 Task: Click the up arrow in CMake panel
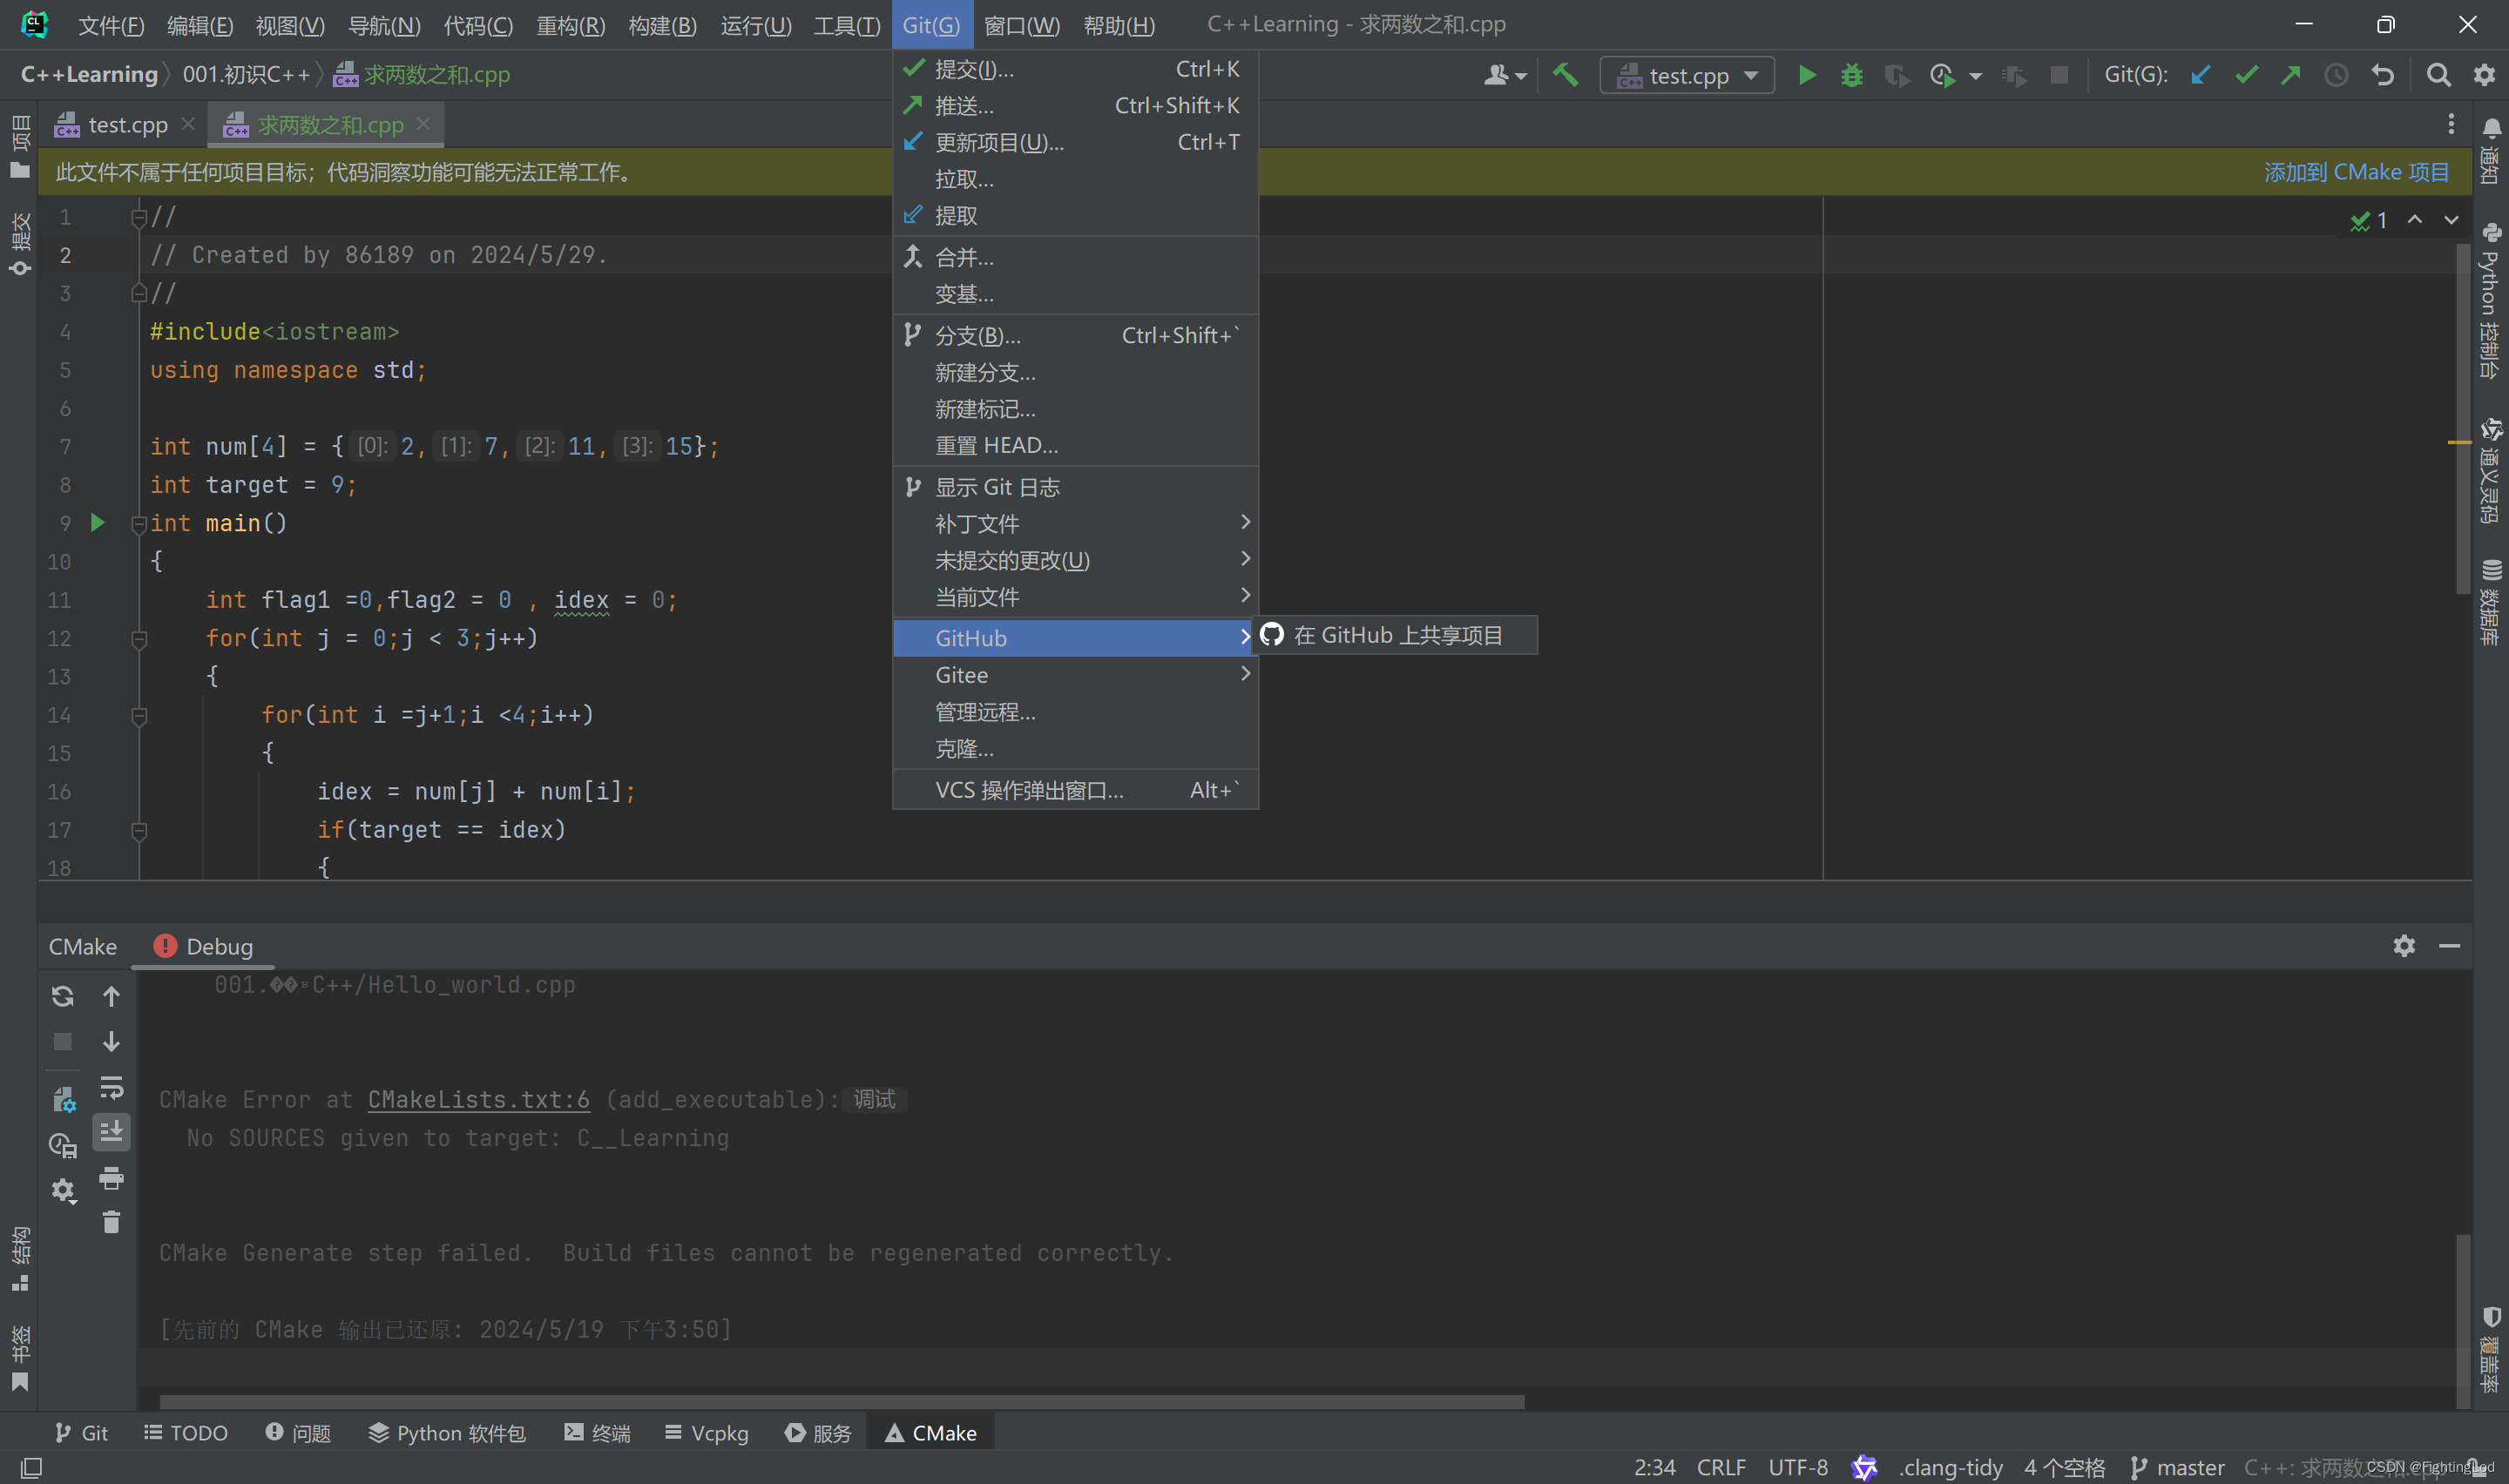click(111, 996)
